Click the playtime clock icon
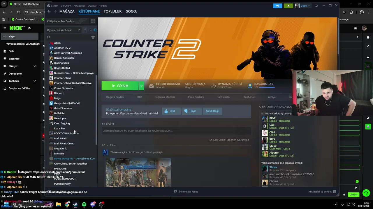373x209 pixels. pyautogui.click(x=213, y=86)
